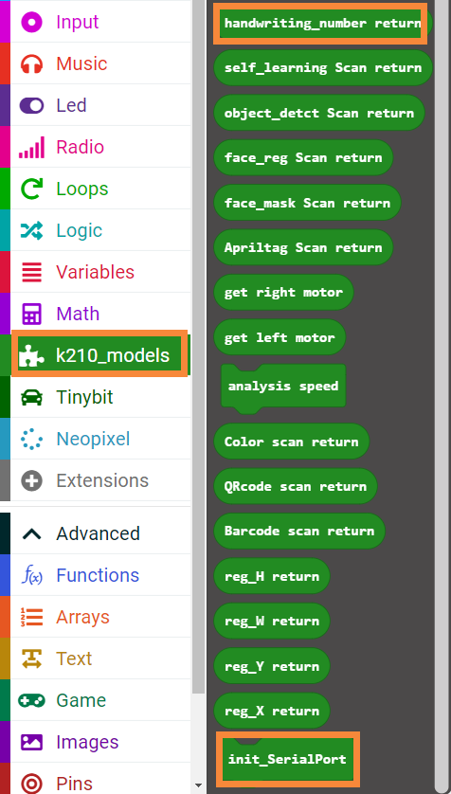Choose the get right motor block
Screen dimensions: 451x794
point(283,292)
